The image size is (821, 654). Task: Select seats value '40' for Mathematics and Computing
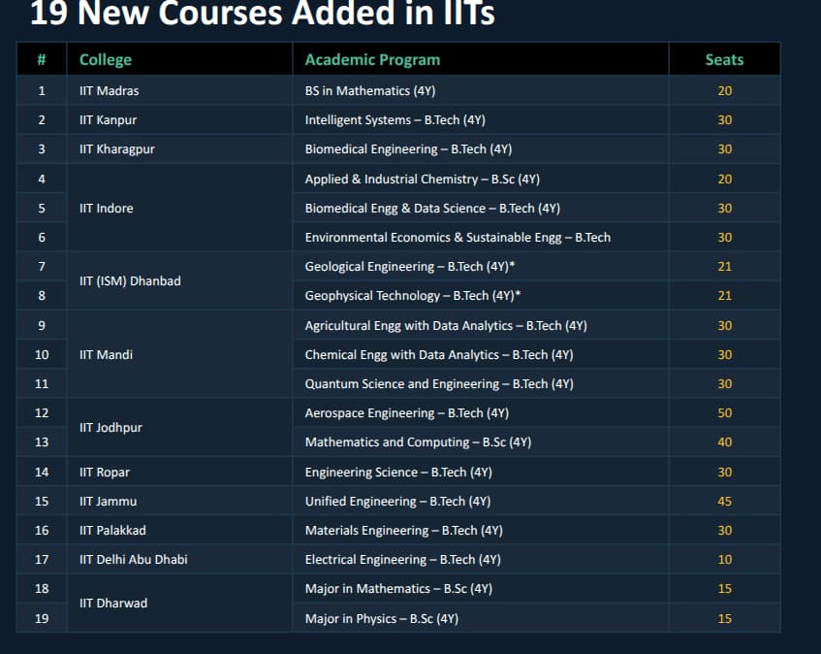[725, 442]
